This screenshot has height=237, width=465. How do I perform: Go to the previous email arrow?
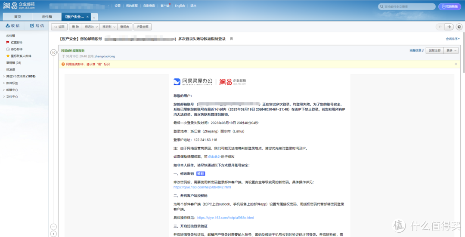[x=440, y=27]
